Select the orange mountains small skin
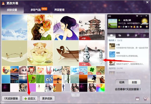Viewport: 151px width, 104px height. pyautogui.click(x=15, y=70)
